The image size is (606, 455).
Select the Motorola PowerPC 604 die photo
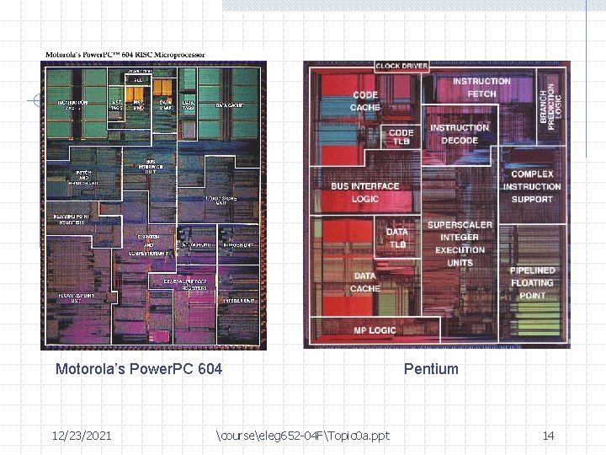point(153,206)
